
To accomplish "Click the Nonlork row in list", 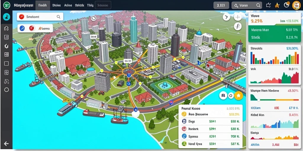I will coord(211,129).
